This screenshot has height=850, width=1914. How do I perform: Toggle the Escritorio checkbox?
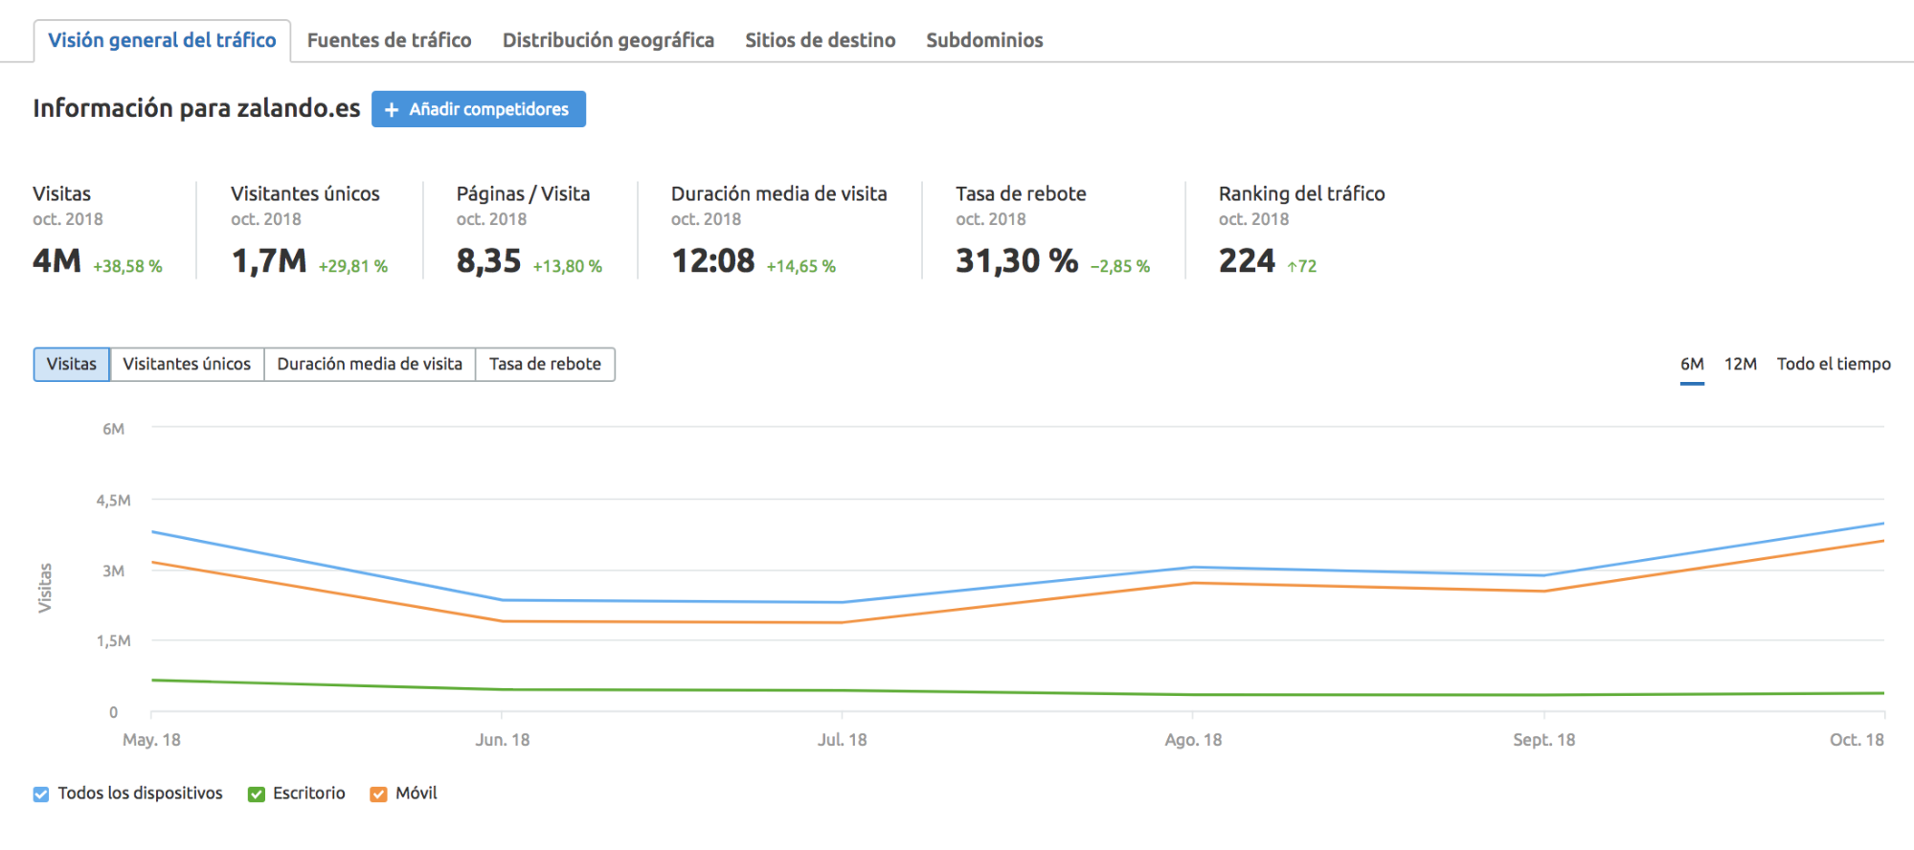pyautogui.click(x=256, y=794)
